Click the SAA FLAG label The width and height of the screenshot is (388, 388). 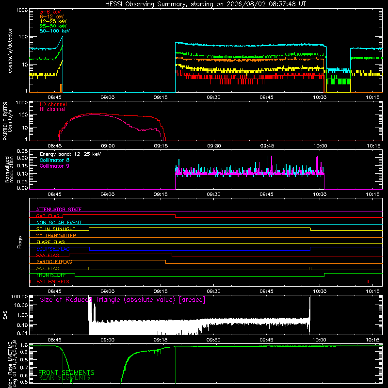[x=48, y=256]
